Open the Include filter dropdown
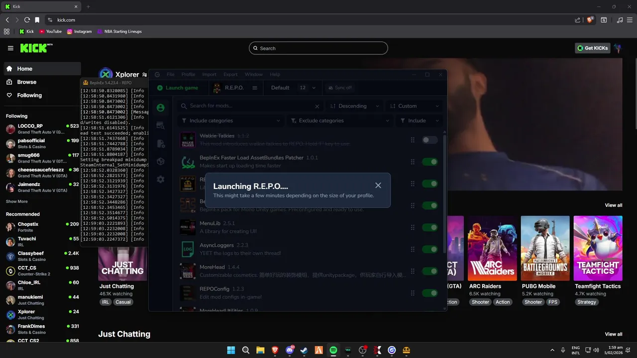The width and height of the screenshot is (637, 358). pos(419,120)
